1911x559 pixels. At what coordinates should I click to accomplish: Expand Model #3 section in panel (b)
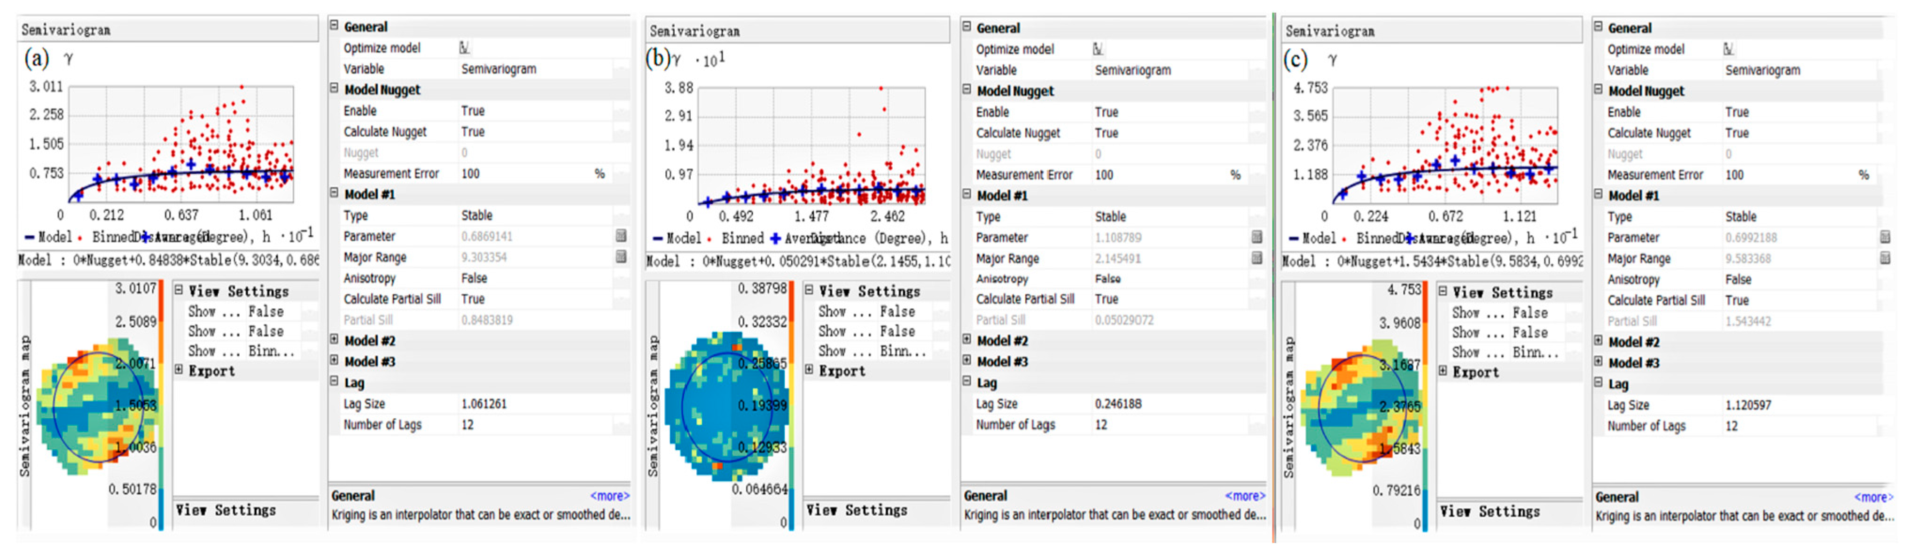(967, 360)
